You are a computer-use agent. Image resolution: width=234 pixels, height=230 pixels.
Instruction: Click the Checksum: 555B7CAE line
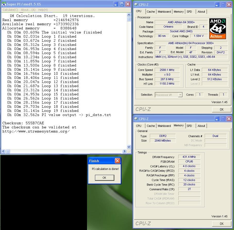click(x=23, y=123)
